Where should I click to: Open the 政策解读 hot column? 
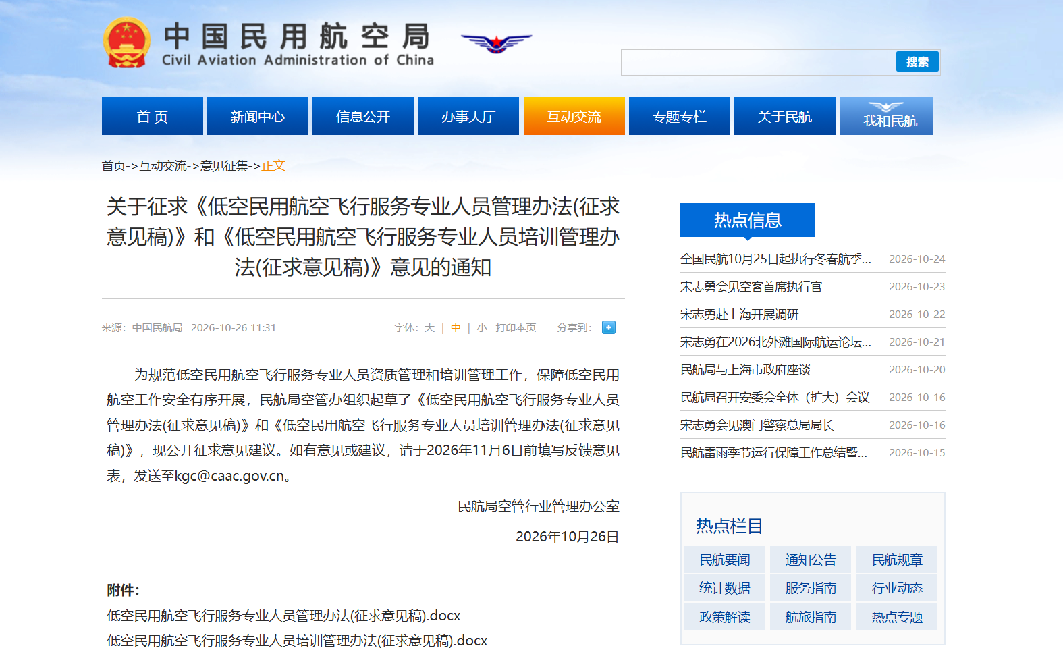[725, 617]
